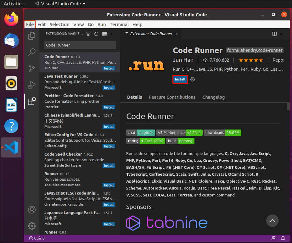Switch to the Changelog tab
Viewport: 292px width, 243px height.
click(x=213, y=97)
